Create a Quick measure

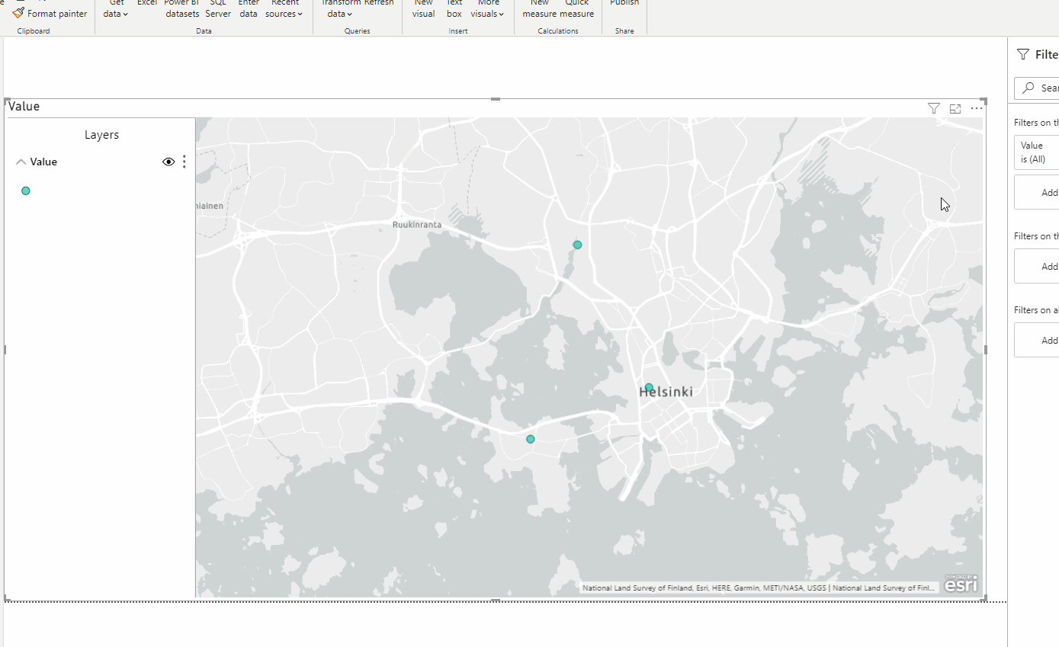coord(576,9)
